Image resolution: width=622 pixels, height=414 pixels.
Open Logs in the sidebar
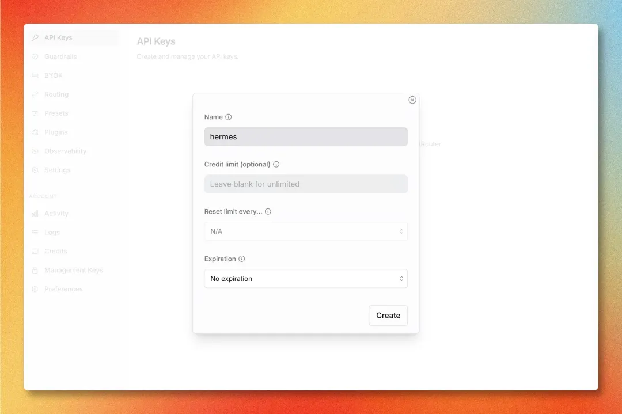(73, 233)
